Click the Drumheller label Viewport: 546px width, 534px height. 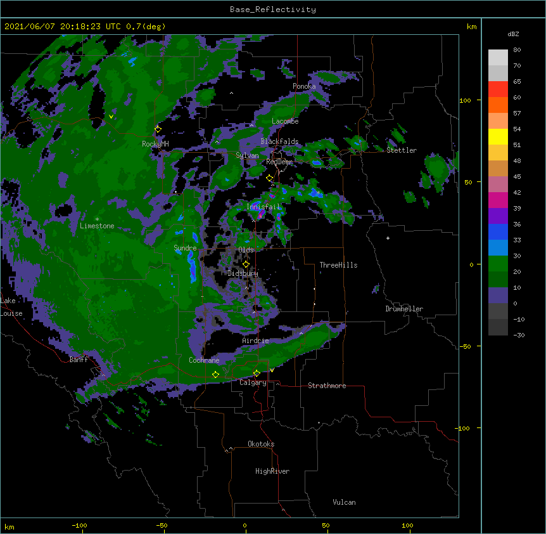click(404, 309)
